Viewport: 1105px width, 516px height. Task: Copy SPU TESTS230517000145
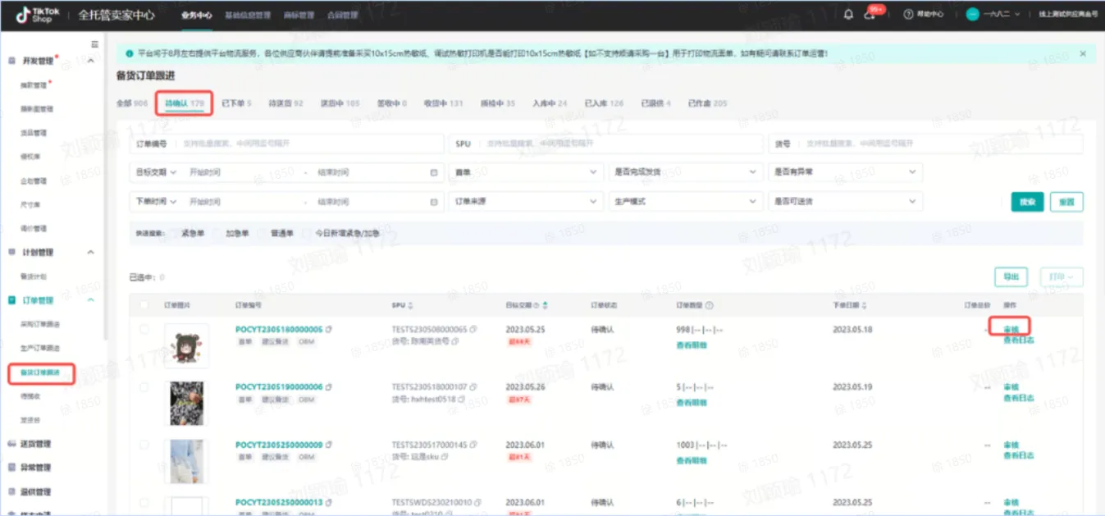click(473, 444)
